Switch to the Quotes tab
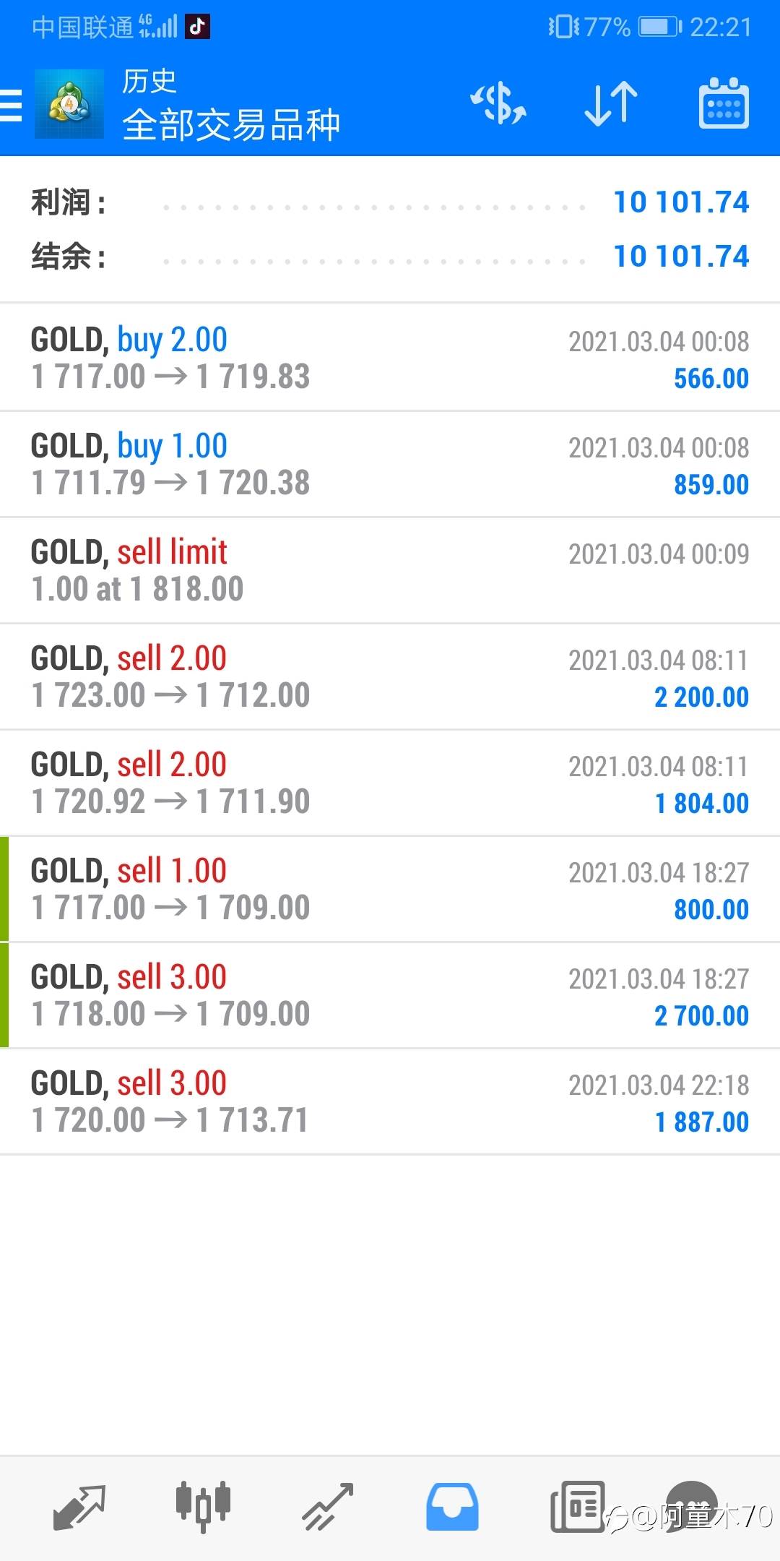This screenshot has width=780, height=1561. tap(79, 1508)
